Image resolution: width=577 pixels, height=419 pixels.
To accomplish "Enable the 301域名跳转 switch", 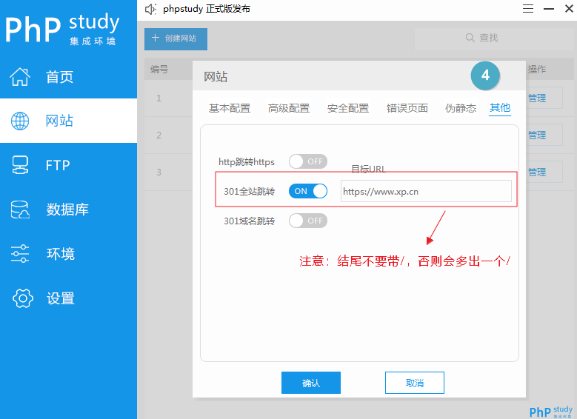I will point(308,221).
